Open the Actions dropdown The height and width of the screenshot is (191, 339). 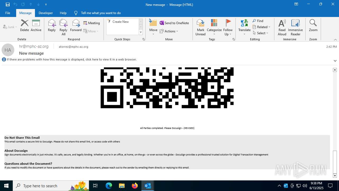click(169, 31)
